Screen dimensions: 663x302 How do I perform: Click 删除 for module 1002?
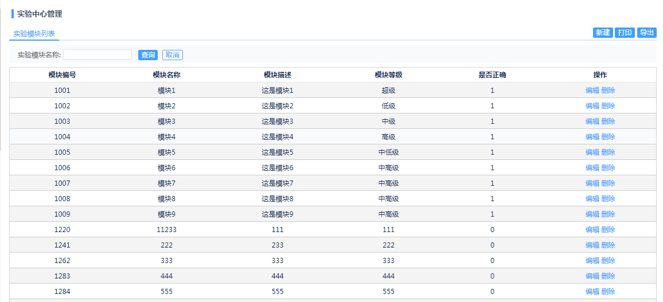click(608, 105)
